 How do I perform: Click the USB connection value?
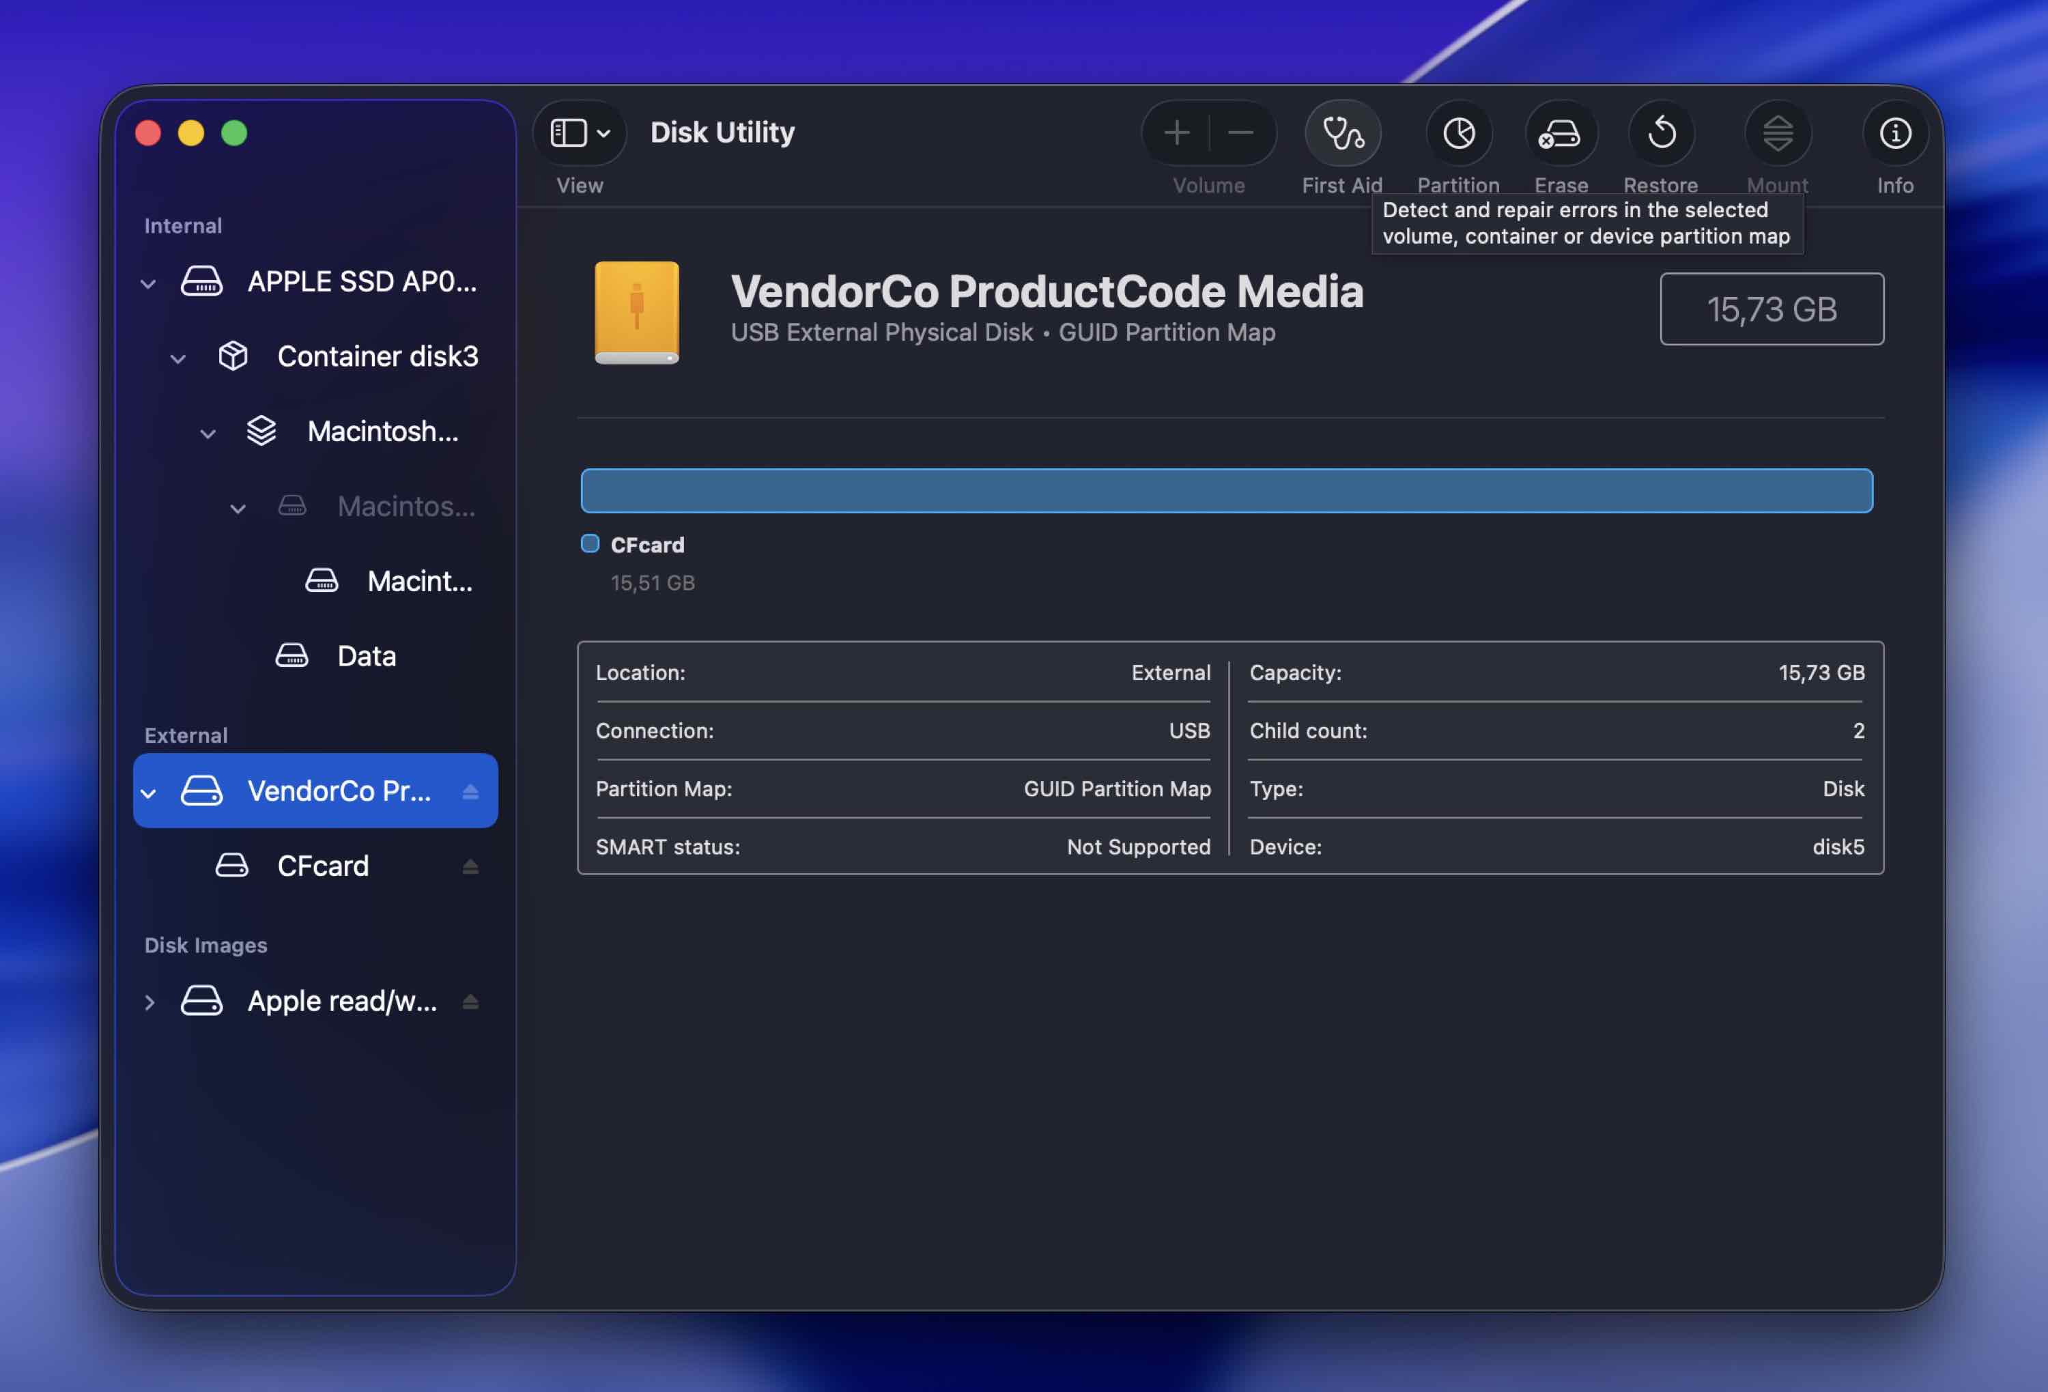tap(1190, 730)
